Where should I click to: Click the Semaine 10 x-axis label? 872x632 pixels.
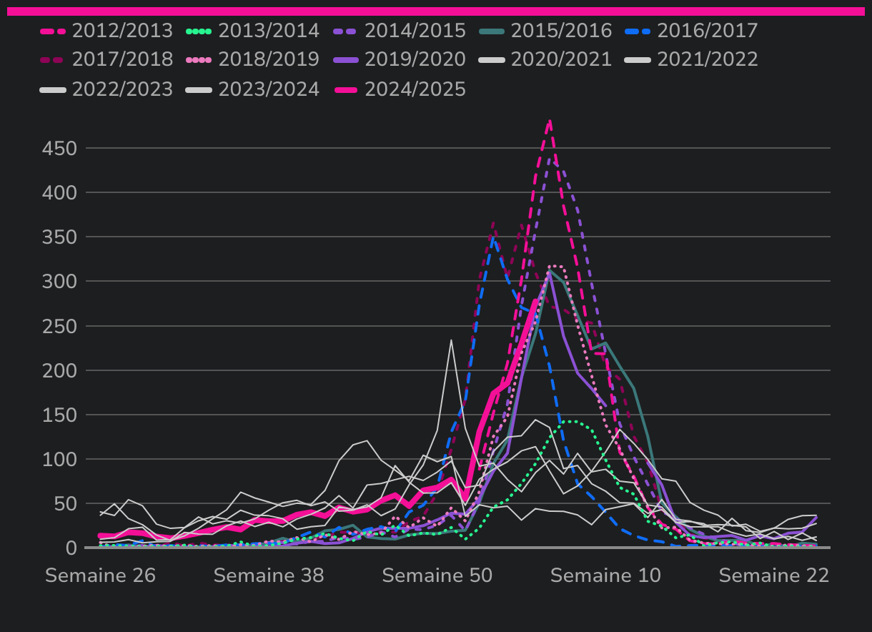click(605, 576)
